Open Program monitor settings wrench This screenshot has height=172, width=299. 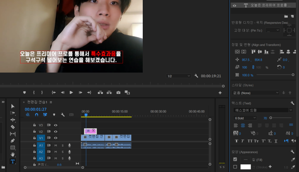tap(196, 76)
